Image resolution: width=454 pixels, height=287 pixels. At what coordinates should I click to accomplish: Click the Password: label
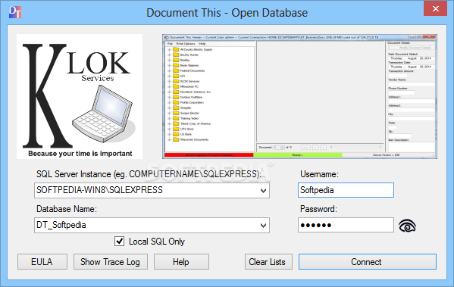[x=318, y=209]
